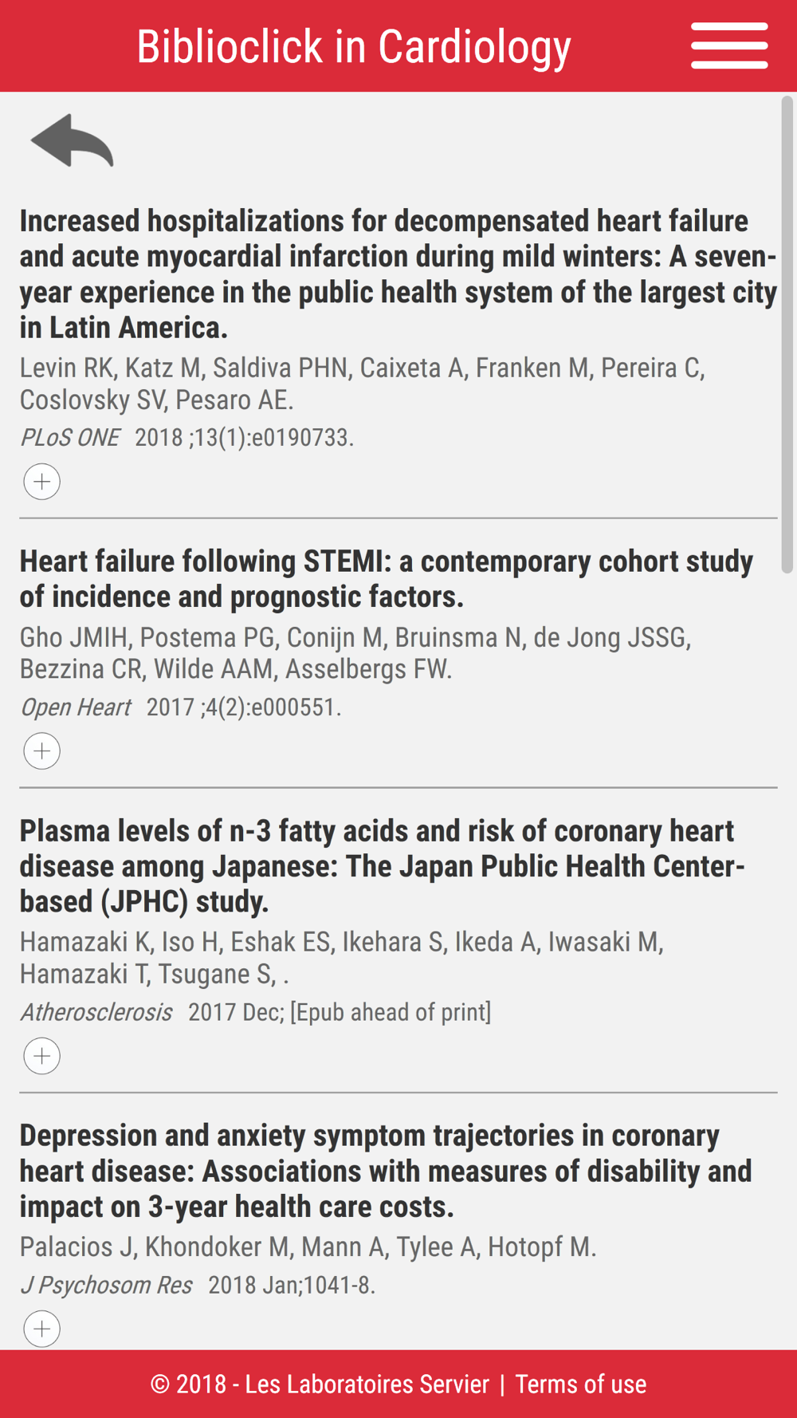Viewport: 797px width, 1418px height.
Task: Open the hamburger menu
Action: pyautogui.click(x=729, y=45)
